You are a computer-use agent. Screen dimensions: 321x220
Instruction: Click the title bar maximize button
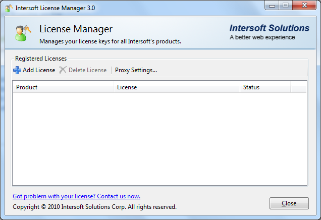click(x=285, y=7)
